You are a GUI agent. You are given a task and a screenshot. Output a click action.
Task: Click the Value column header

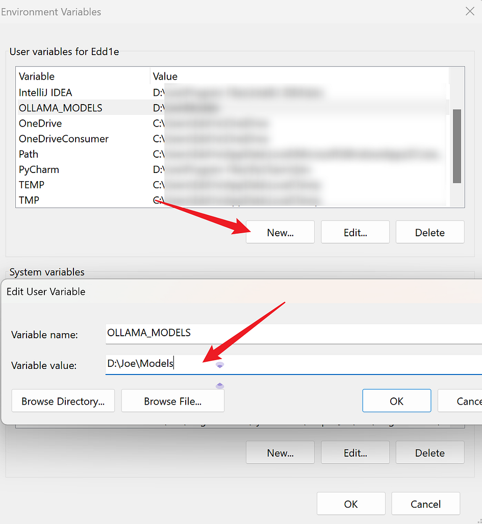pyautogui.click(x=299, y=76)
